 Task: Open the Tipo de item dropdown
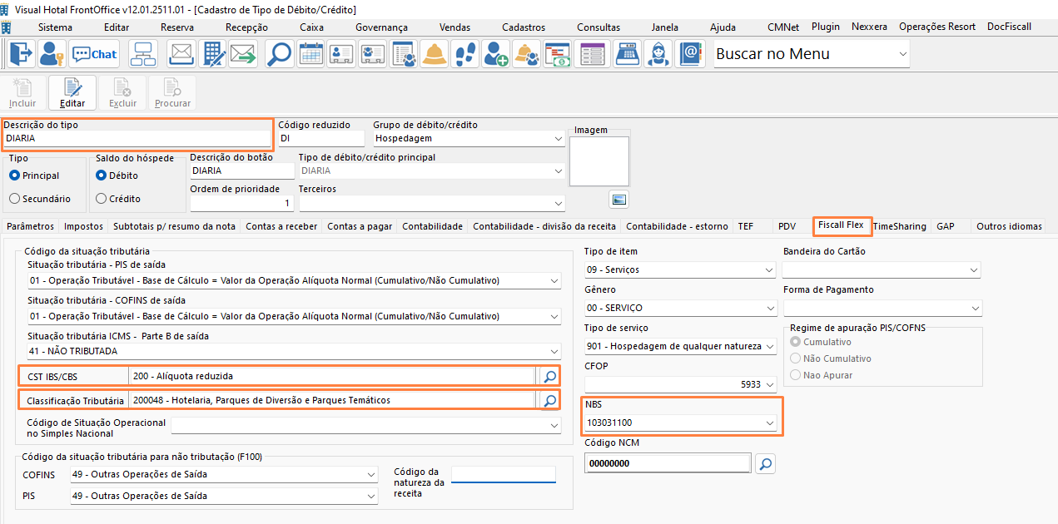click(769, 269)
